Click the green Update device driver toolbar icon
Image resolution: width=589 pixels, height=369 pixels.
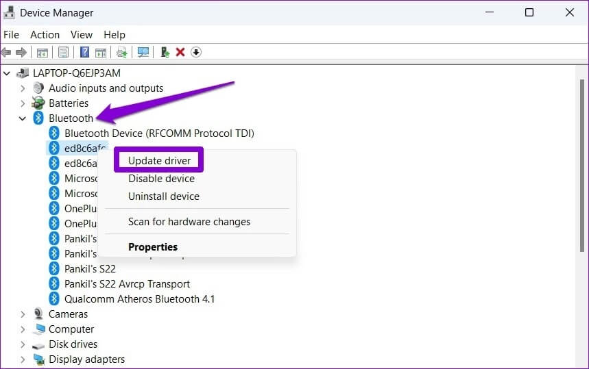point(165,52)
